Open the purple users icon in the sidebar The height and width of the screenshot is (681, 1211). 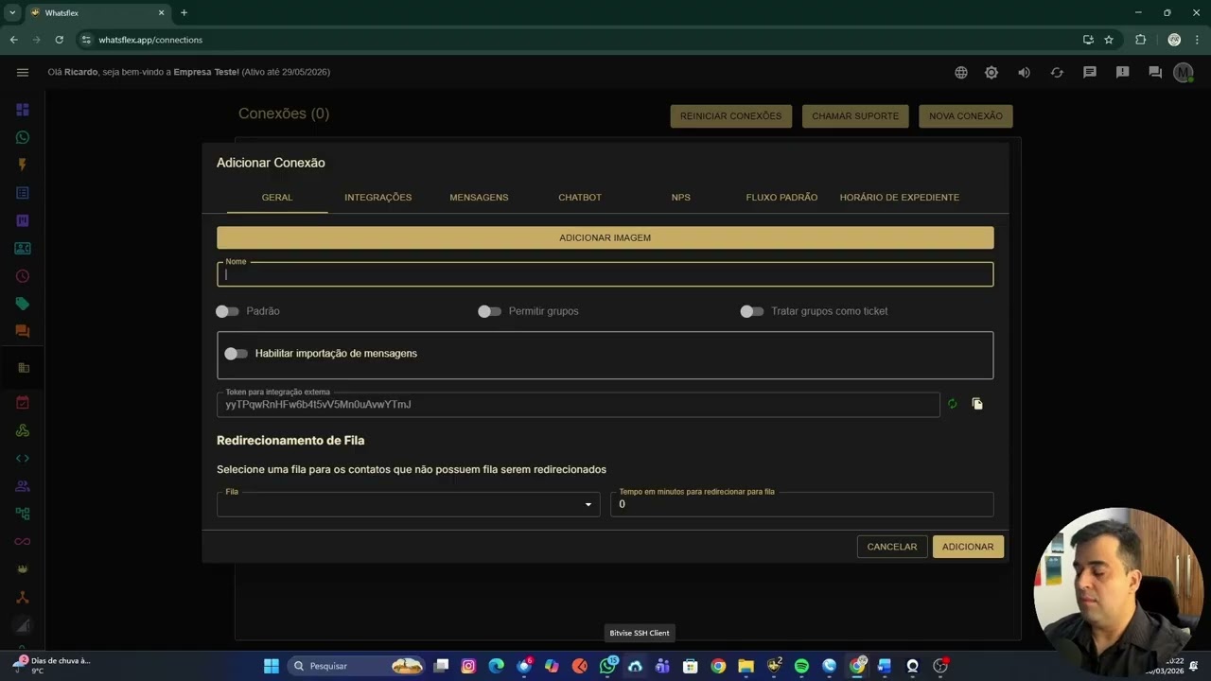coord(23,486)
